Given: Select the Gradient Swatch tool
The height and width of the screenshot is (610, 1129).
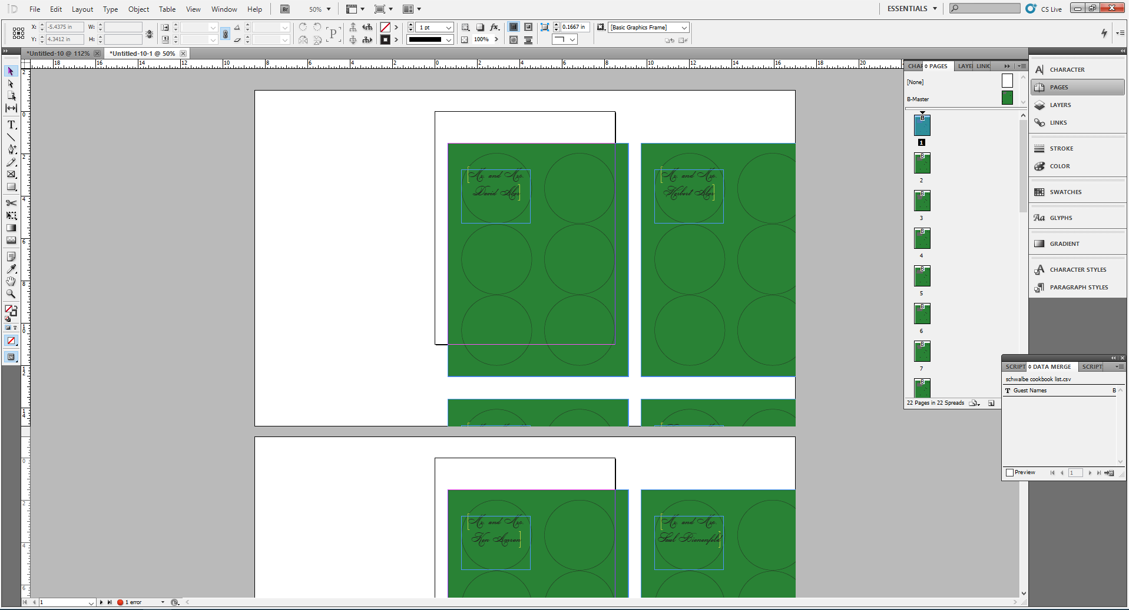Looking at the screenshot, I should click(11, 228).
